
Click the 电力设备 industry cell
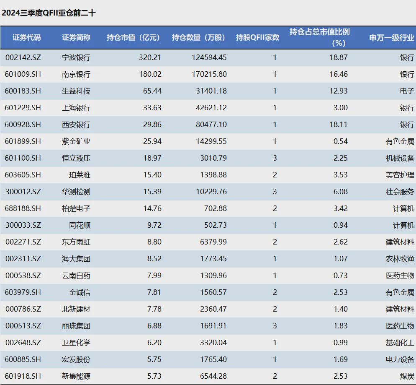coord(400,359)
